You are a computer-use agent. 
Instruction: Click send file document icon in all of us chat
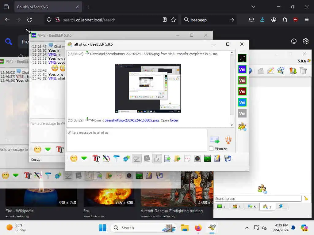coord(167,159)
